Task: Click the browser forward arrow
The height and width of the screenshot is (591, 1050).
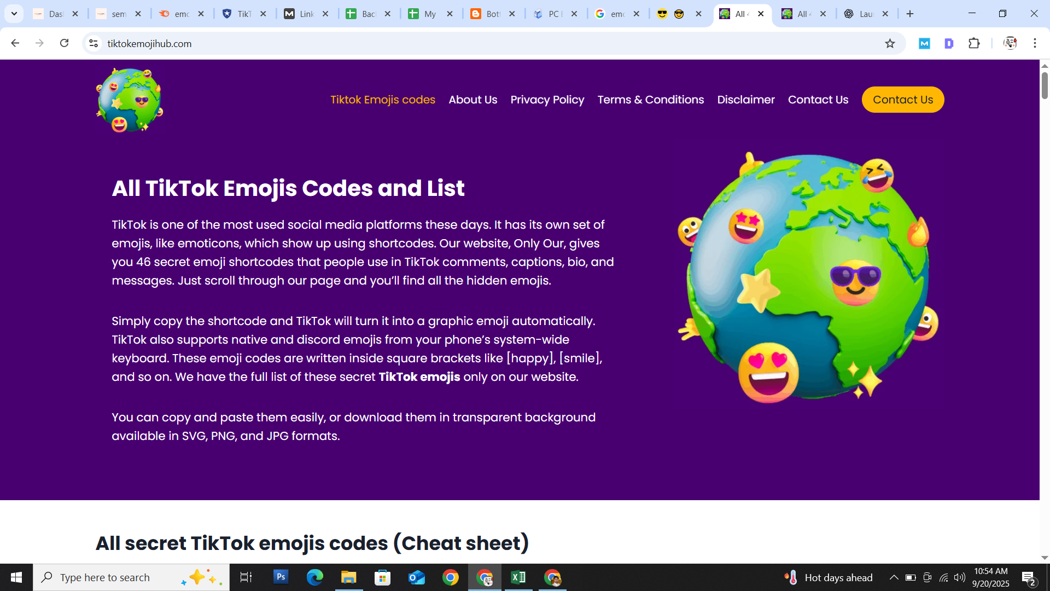Action: (39, 43)
